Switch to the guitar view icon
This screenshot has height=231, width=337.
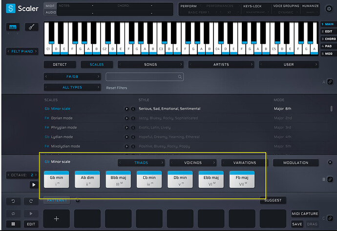click(32, 27)
